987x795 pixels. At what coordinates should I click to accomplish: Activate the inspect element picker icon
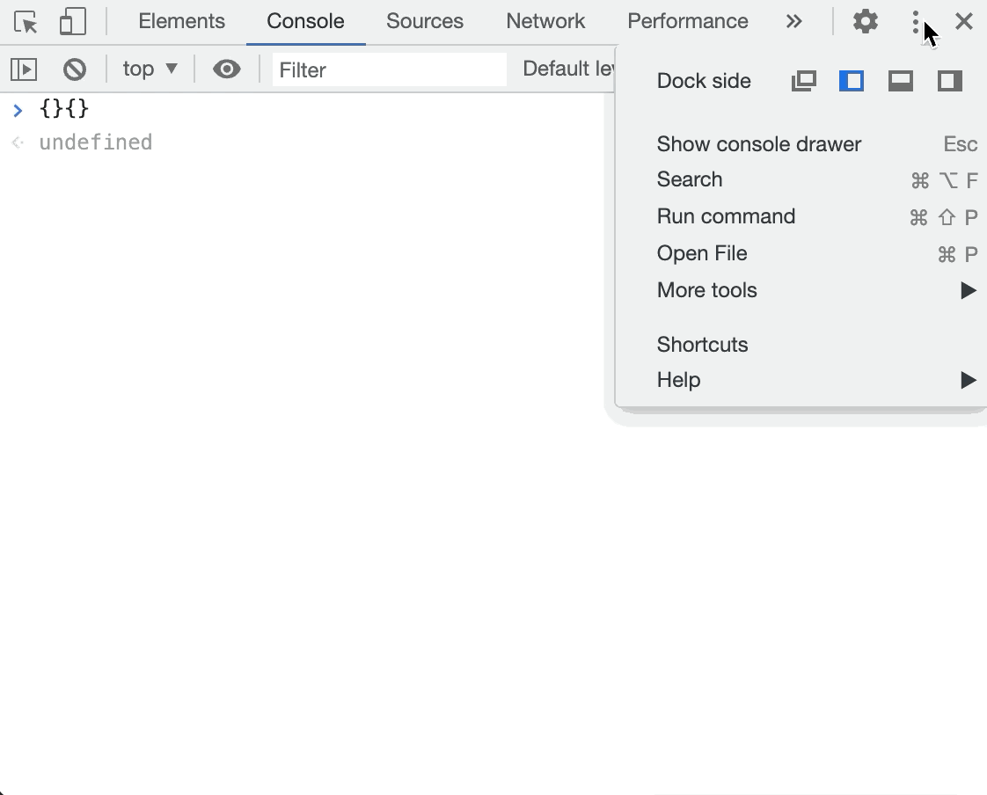(x=26, y=22)
